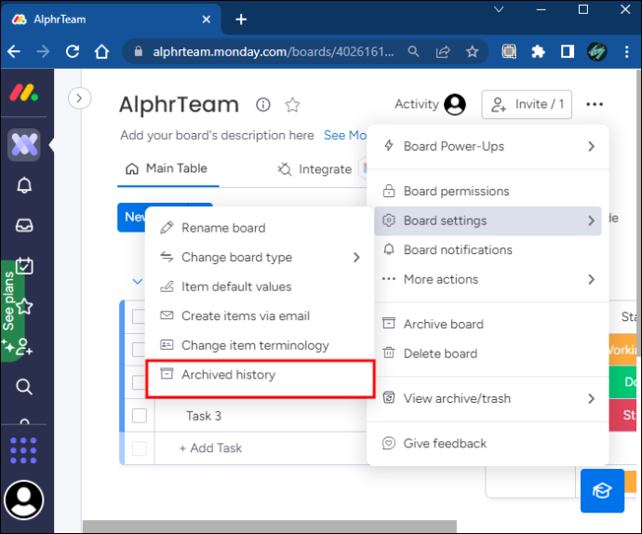The width and height of the screenshot is (642, 534).
Task: Click the Invite members person-plus sidebar icon
Action: point(24,346)
